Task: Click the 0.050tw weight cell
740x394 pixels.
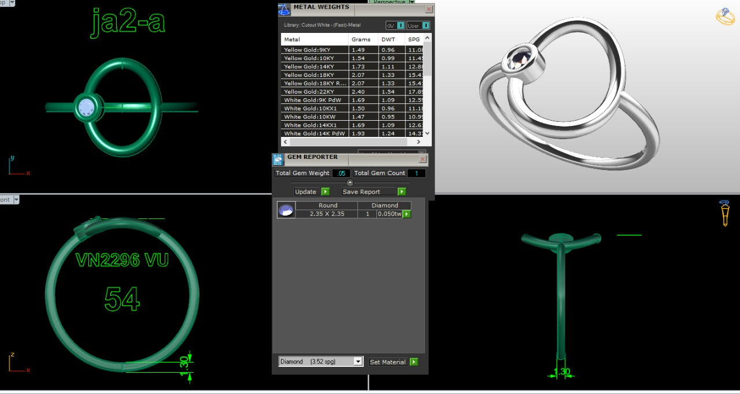Action: click(389, 214)
